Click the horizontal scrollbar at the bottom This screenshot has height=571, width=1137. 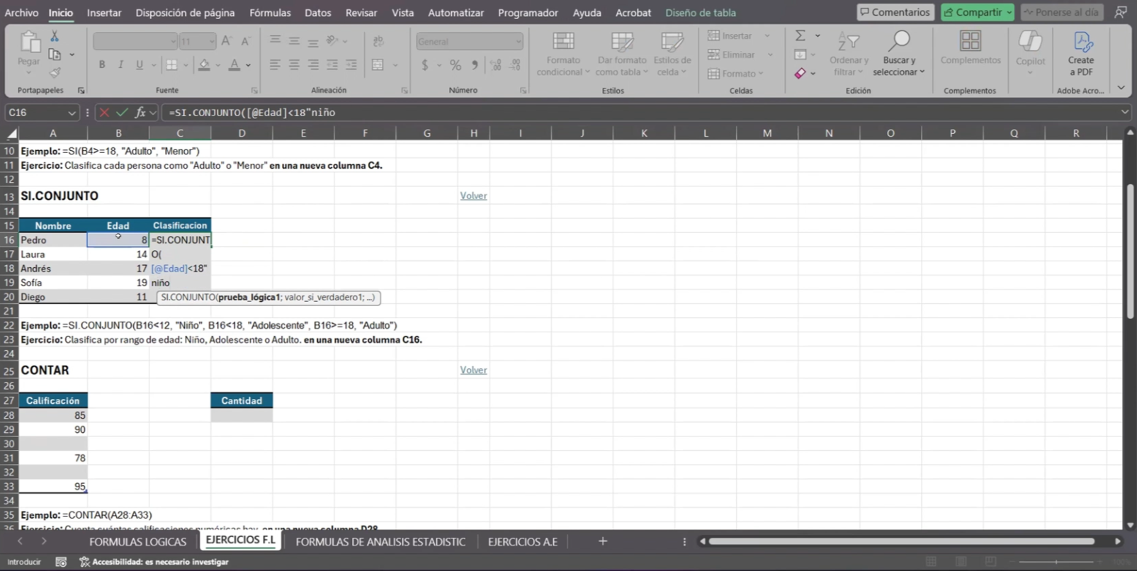[x=901, y=542]
